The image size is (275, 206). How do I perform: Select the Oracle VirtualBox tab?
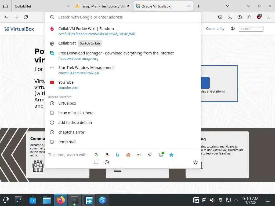[x=163, y=6]
